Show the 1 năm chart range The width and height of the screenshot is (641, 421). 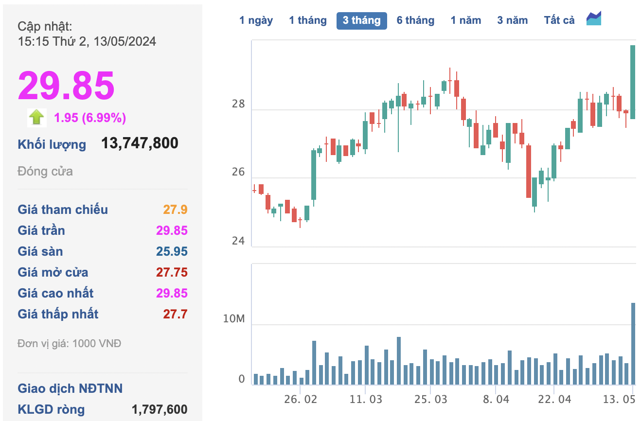pos(465,20)
